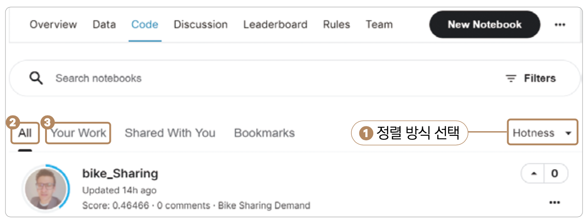Show Shared With You notebooks
This screenshot has height=223, width=587.
[170, 133]
